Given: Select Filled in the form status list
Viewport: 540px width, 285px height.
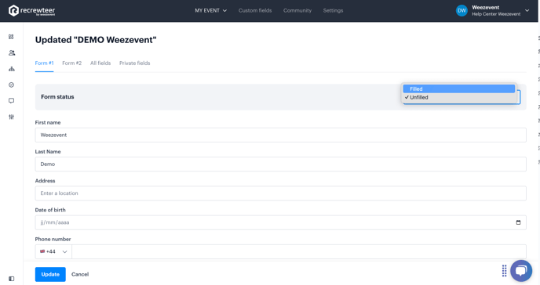Looking at the screenshot, I should pos(459,89).
